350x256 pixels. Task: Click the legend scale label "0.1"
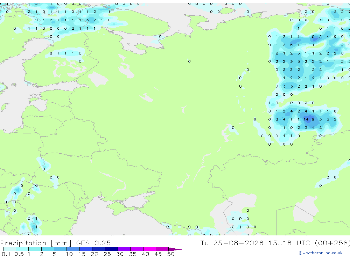click(x=6, y=254)
